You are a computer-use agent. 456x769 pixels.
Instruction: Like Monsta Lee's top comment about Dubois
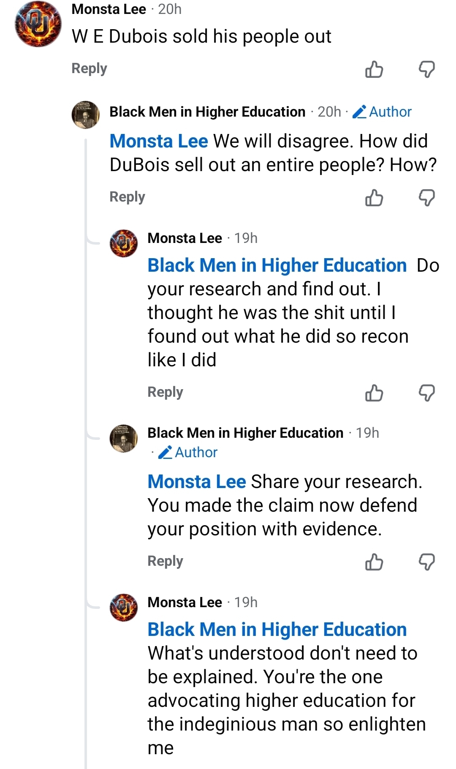(x=374, y=69)
